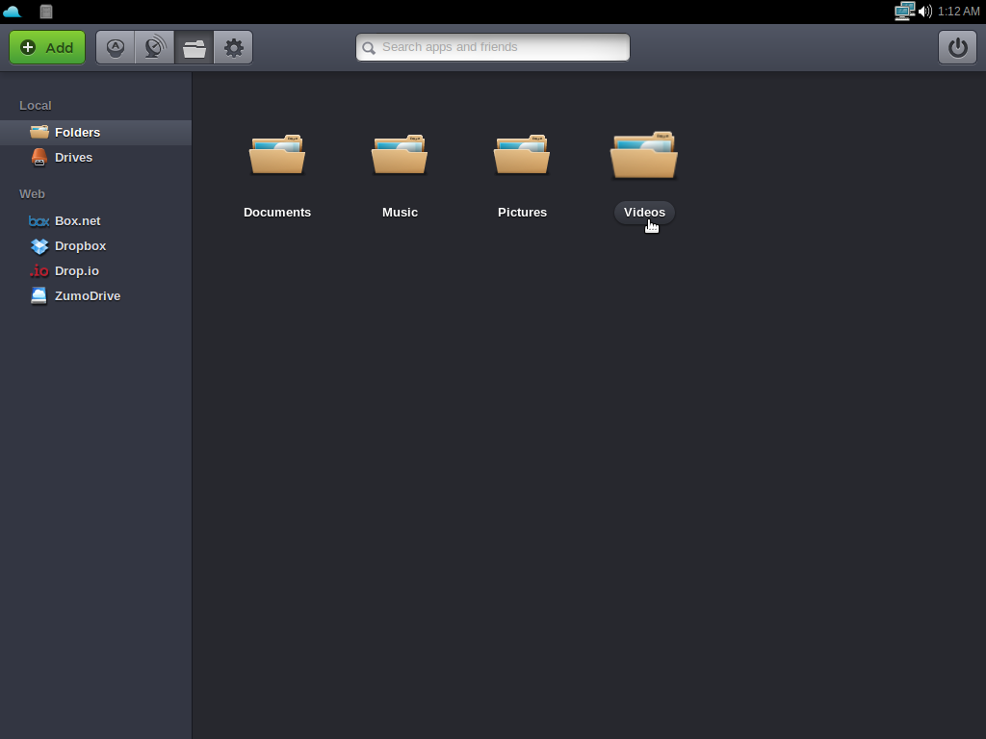Image resolution: width=986 pixels, height=739 pixels.
Task: Select the Files folder toolbar icon
Action: 195,48
